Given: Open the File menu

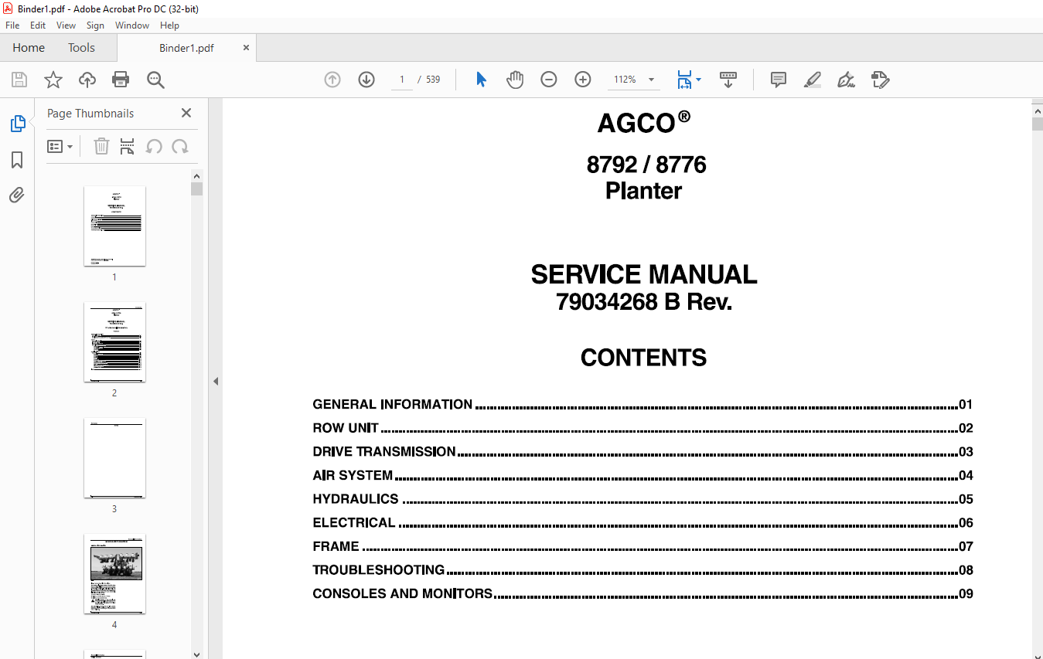Looking at the screenshot, I should 12,25.
